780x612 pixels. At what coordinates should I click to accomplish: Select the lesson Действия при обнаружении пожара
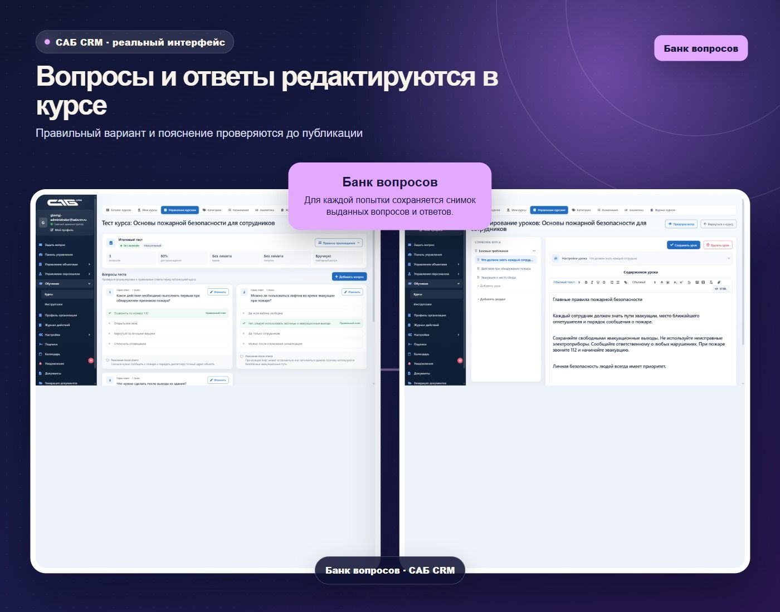[x=505, y=269]
